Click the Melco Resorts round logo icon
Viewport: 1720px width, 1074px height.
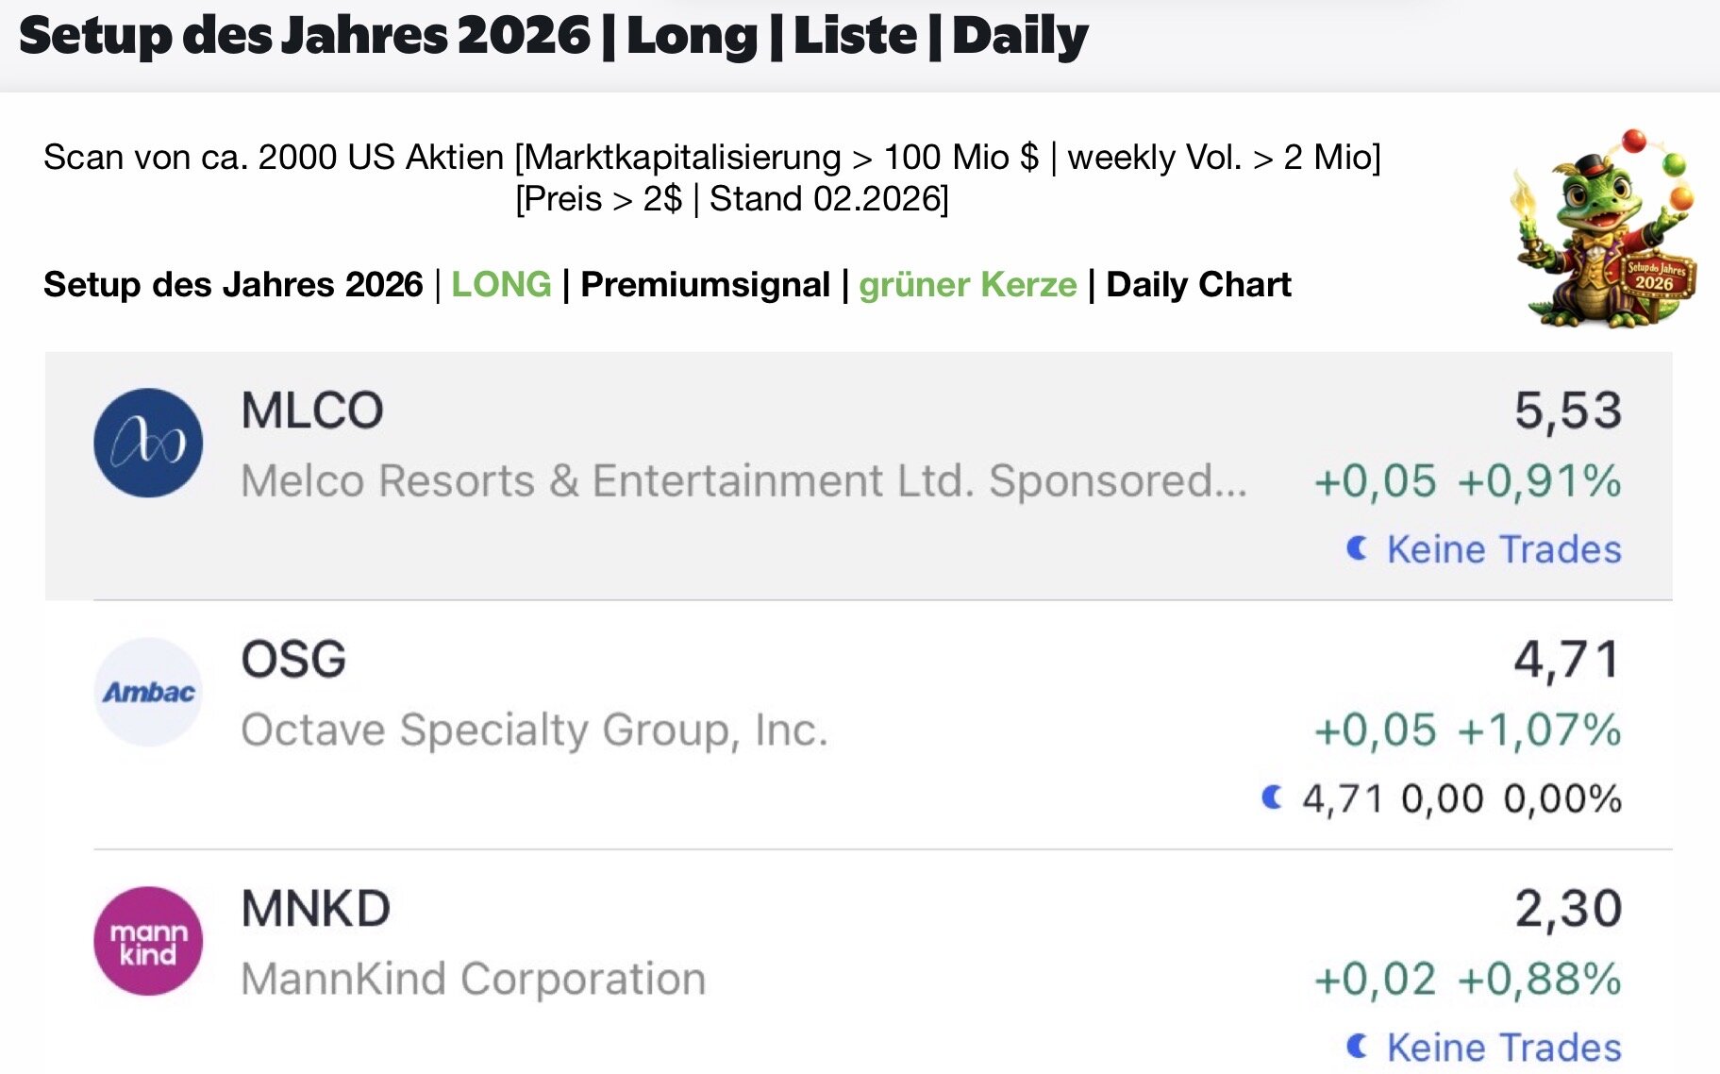pyautogui.click(x=148, y=443)
